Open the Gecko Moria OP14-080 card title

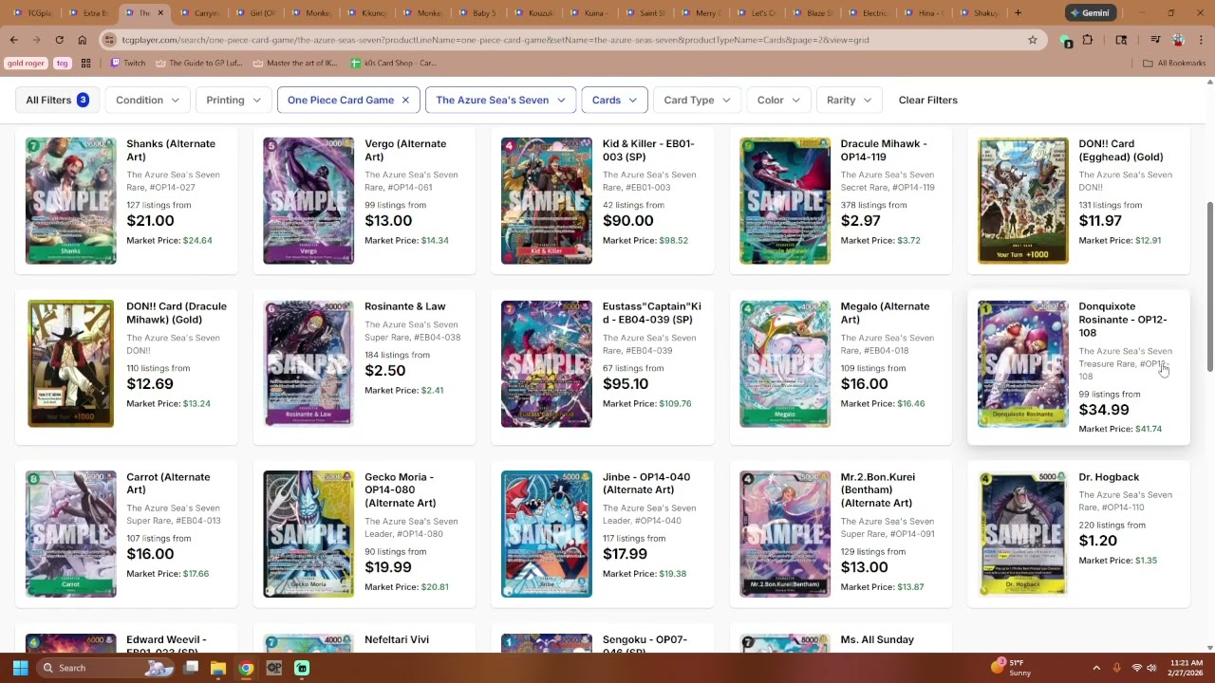[x=400, y=489]
